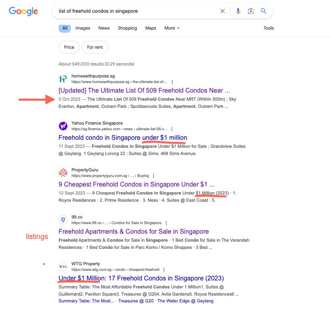The width and height of the screenshot is (330, 312).
Task: Open options menu for homeswithpurpose.sg result
Action: (x=172, y=82)
